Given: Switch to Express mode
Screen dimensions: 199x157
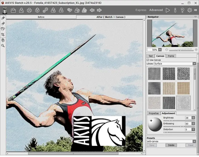Looking at the screenshot, I should point(141,10).
